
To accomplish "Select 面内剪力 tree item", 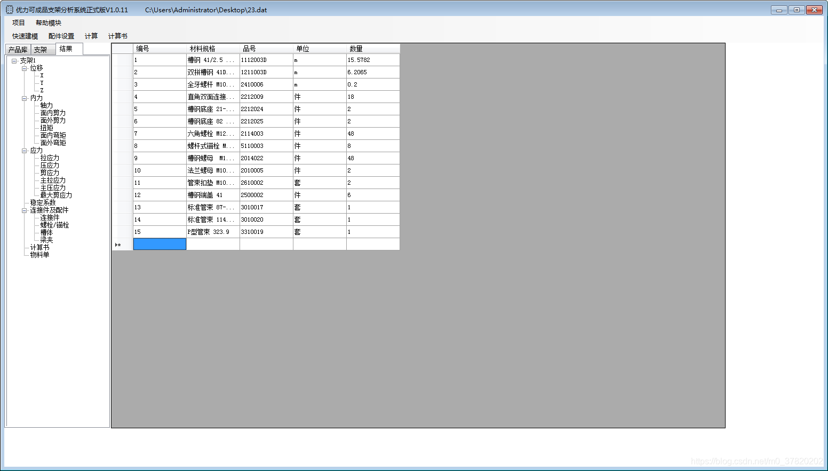I will (x=53, y=113).
